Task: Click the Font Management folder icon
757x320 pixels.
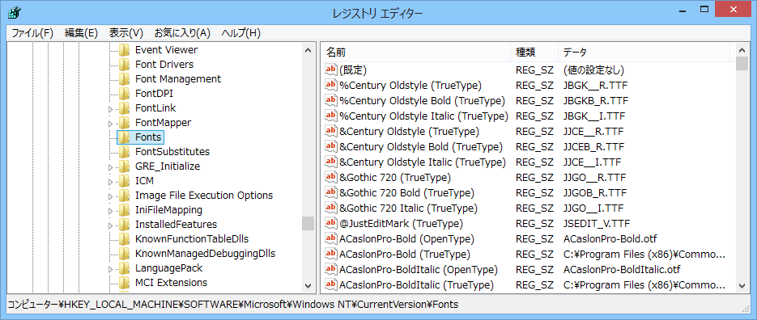Action: [125, 78]
